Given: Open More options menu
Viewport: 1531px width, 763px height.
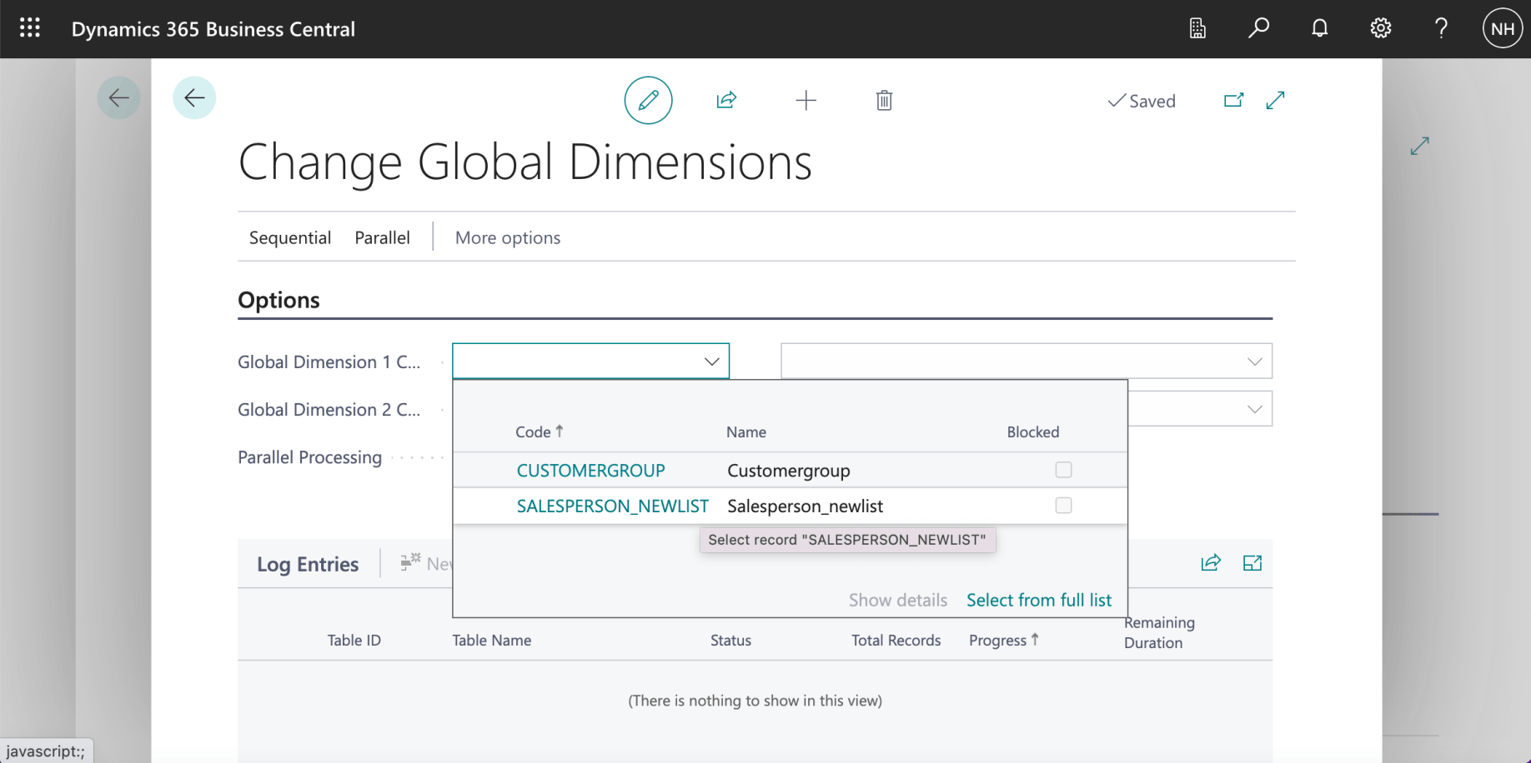Looking at the screenshot, I should [x=507, y=237].
